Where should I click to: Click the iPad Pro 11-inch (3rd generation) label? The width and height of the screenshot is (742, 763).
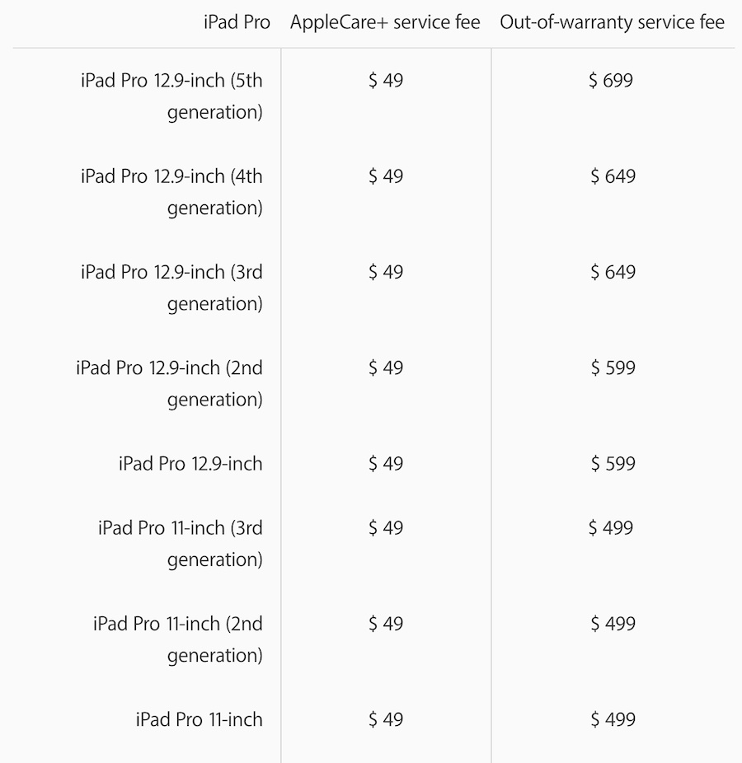pyautogui.click(x=181, y=543)
